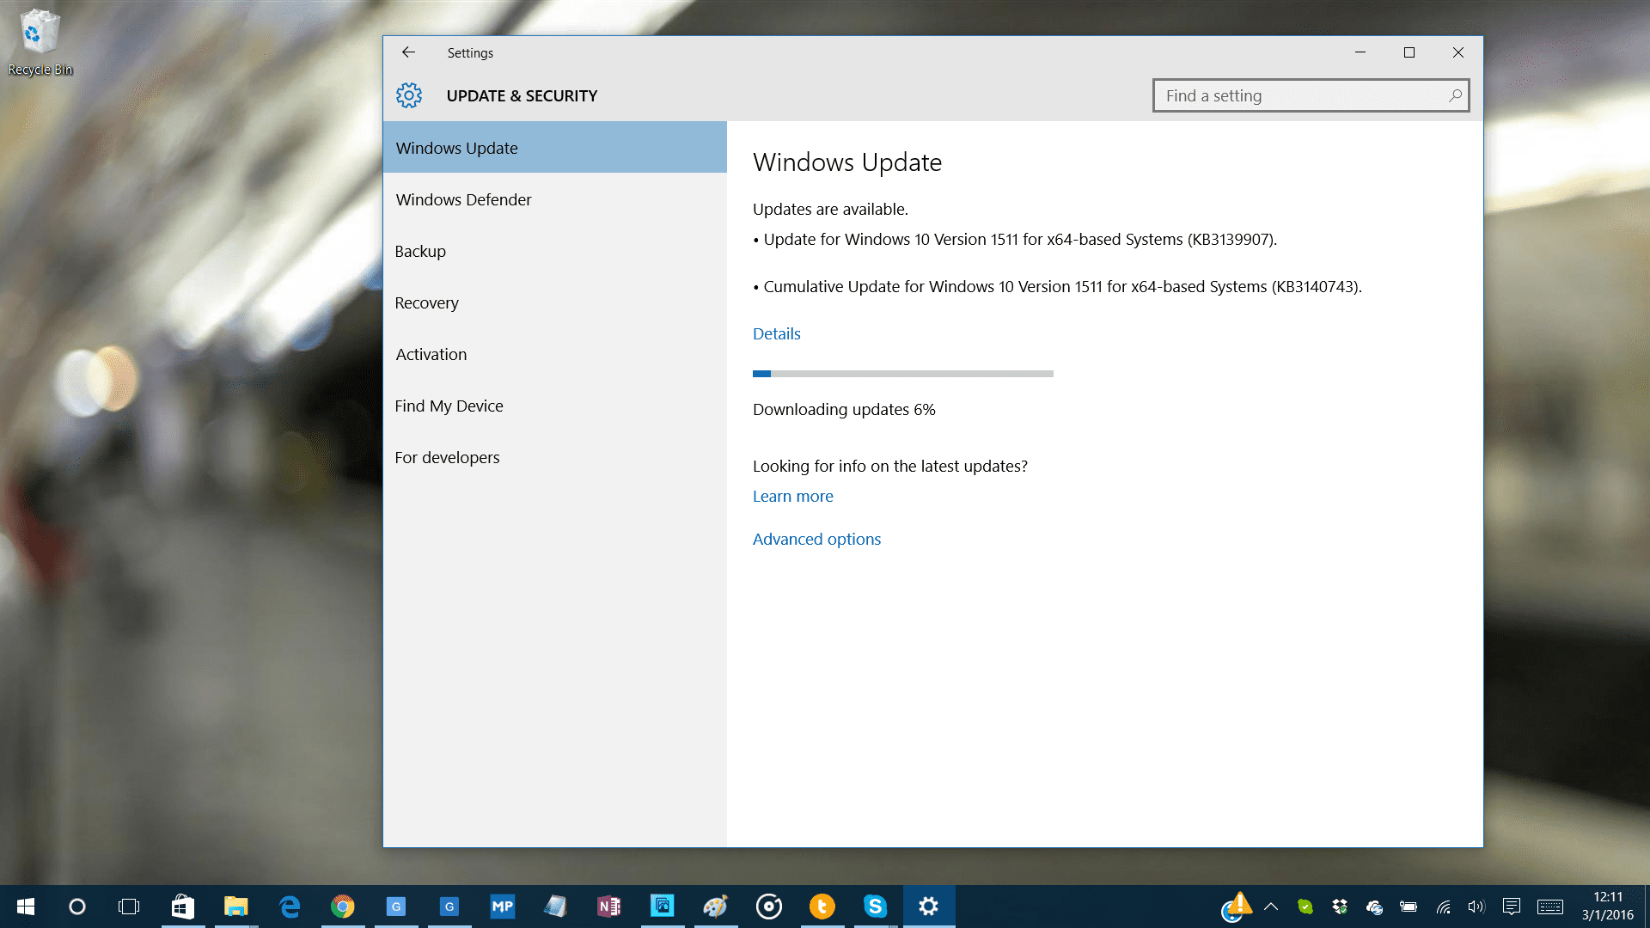Select the Recovery section

point(426,302)
